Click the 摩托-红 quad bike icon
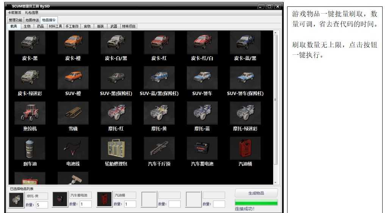Image resolution: width=386 pixels, height=213 pixels. [x=116, y=113]
